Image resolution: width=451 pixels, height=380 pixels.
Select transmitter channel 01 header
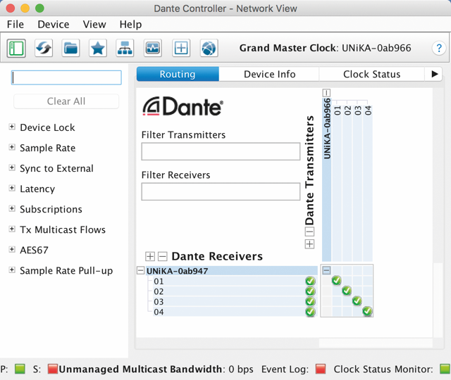(x=337, y=110)
